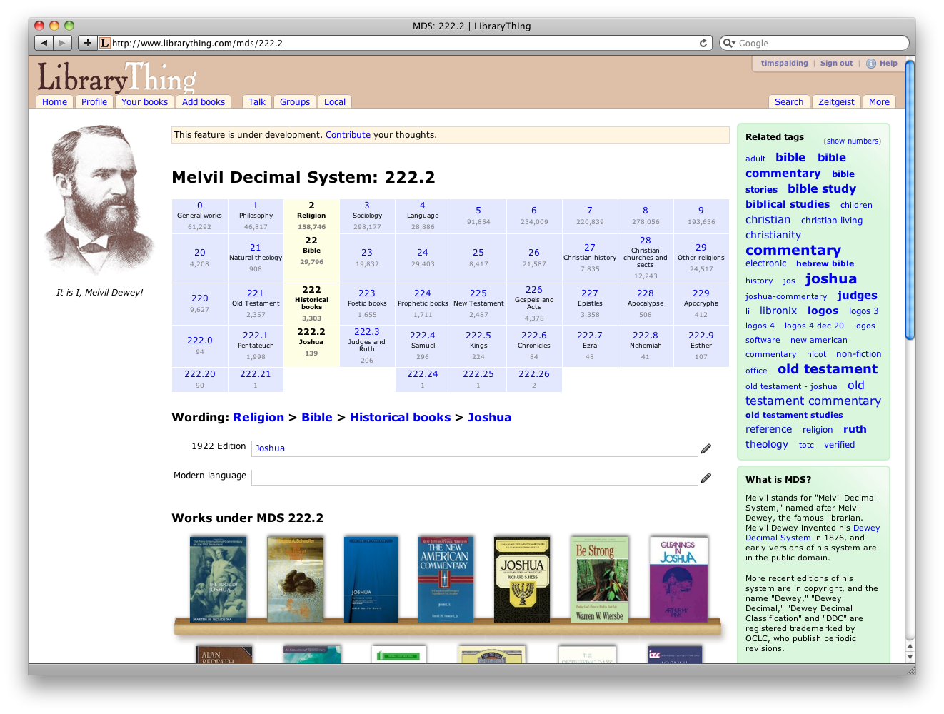Click the plus Add bookmark button

tap(87, 43)
